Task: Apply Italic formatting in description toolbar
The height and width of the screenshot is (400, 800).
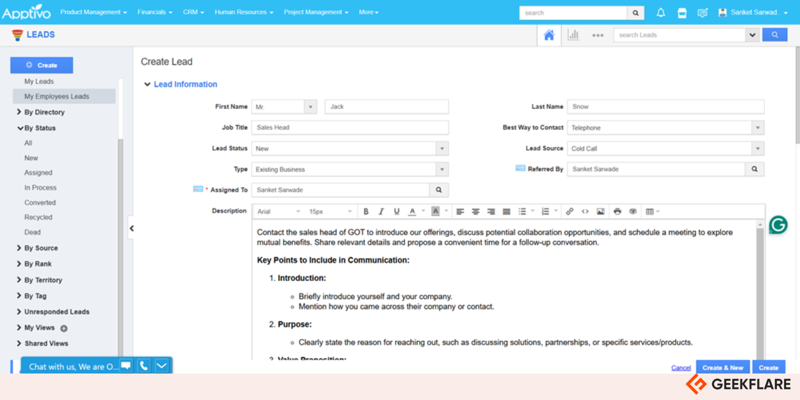Action: click(x=381, y=211)
